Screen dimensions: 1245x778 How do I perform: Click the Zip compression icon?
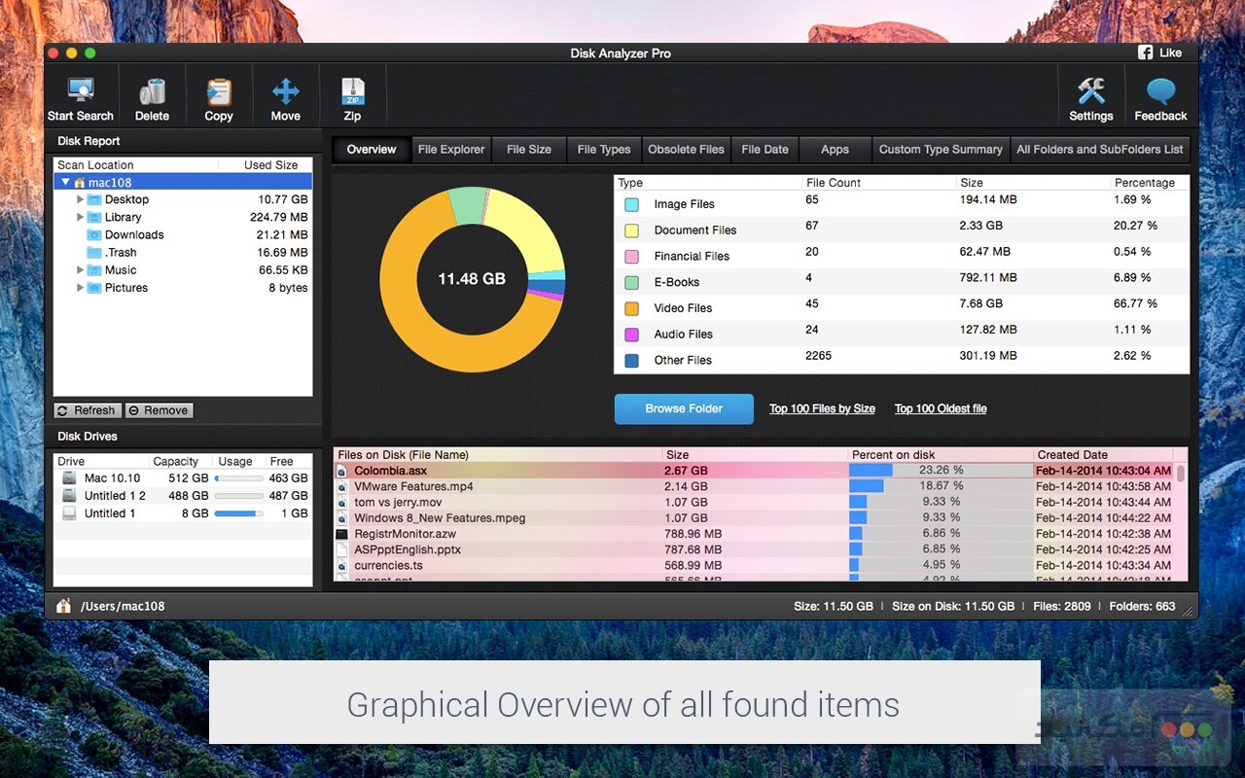(351, 94)
